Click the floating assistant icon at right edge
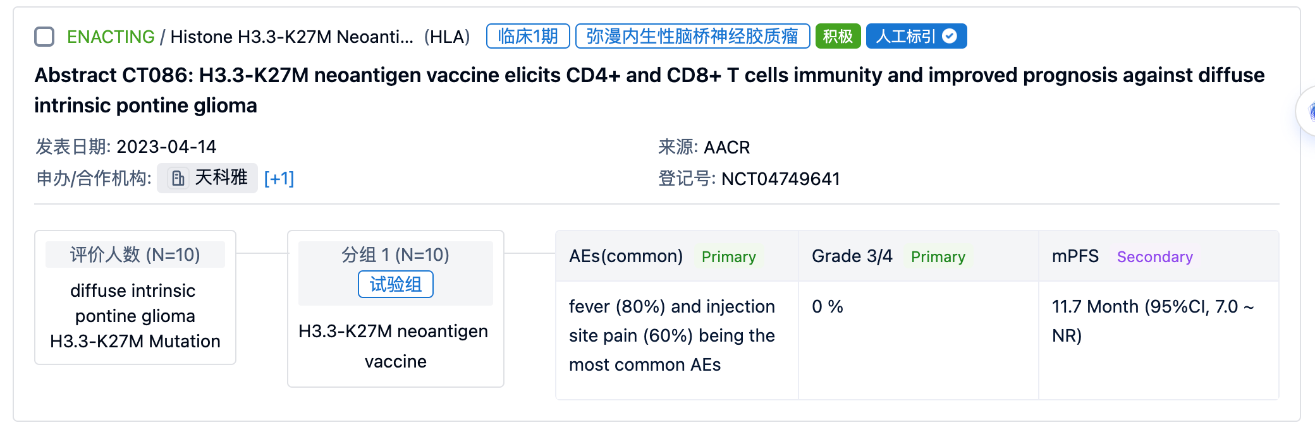 click(1307, 112)
